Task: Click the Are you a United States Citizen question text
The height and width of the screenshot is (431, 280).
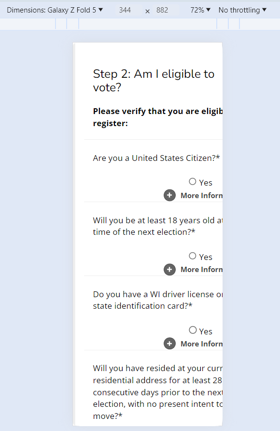Action: tap(156, 158)
